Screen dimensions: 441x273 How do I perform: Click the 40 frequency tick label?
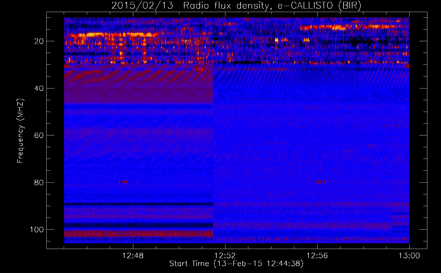[x=39, y=88]
